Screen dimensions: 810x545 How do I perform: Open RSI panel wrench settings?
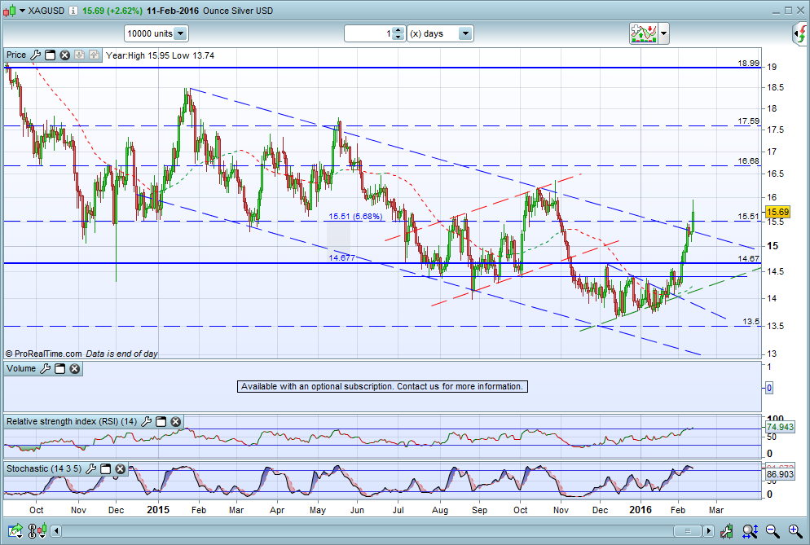click(x=146, y=421)
